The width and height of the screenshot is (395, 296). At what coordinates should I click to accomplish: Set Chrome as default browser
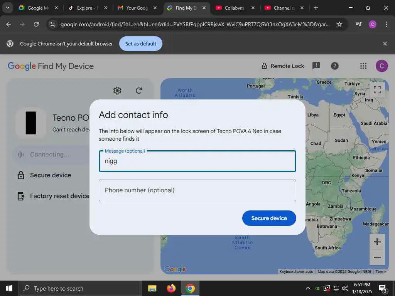(x=140, y=44)
